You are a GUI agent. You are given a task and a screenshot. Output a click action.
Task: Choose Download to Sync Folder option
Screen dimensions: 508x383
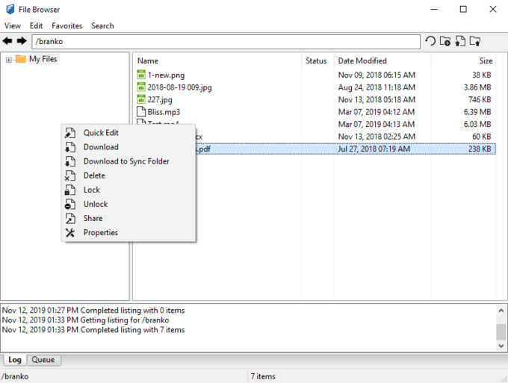click(126, 161)
